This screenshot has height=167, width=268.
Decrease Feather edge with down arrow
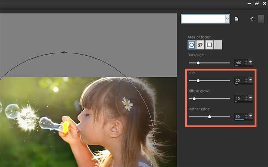tap(246, 118)
